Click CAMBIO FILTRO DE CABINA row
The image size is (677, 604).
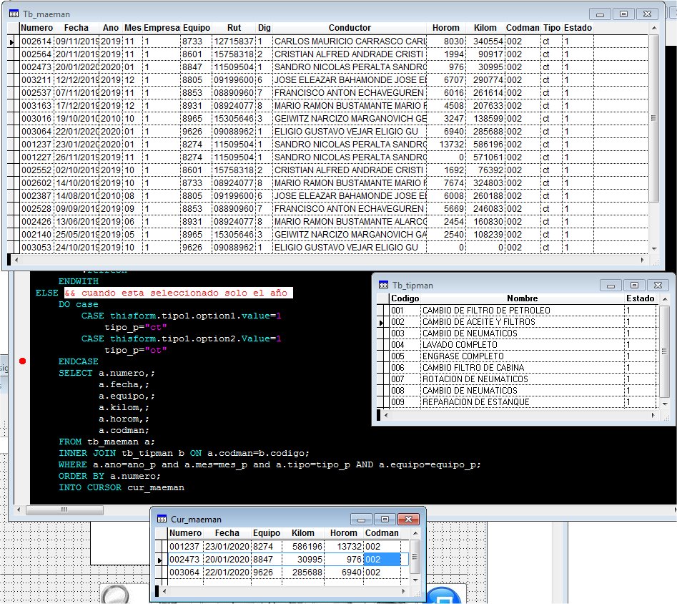[x=523, y=368]
